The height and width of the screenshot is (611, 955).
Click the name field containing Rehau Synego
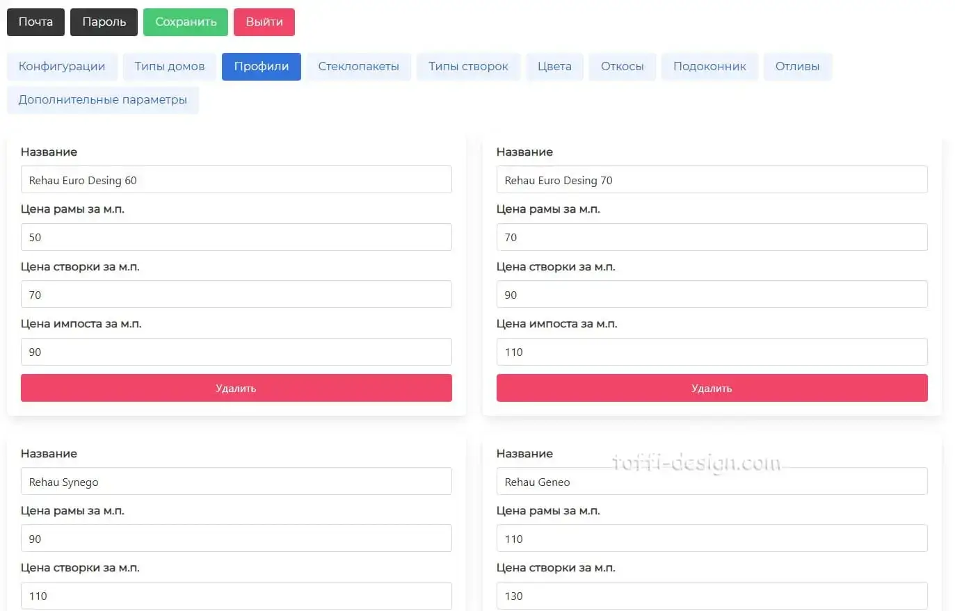coord(236,481)
